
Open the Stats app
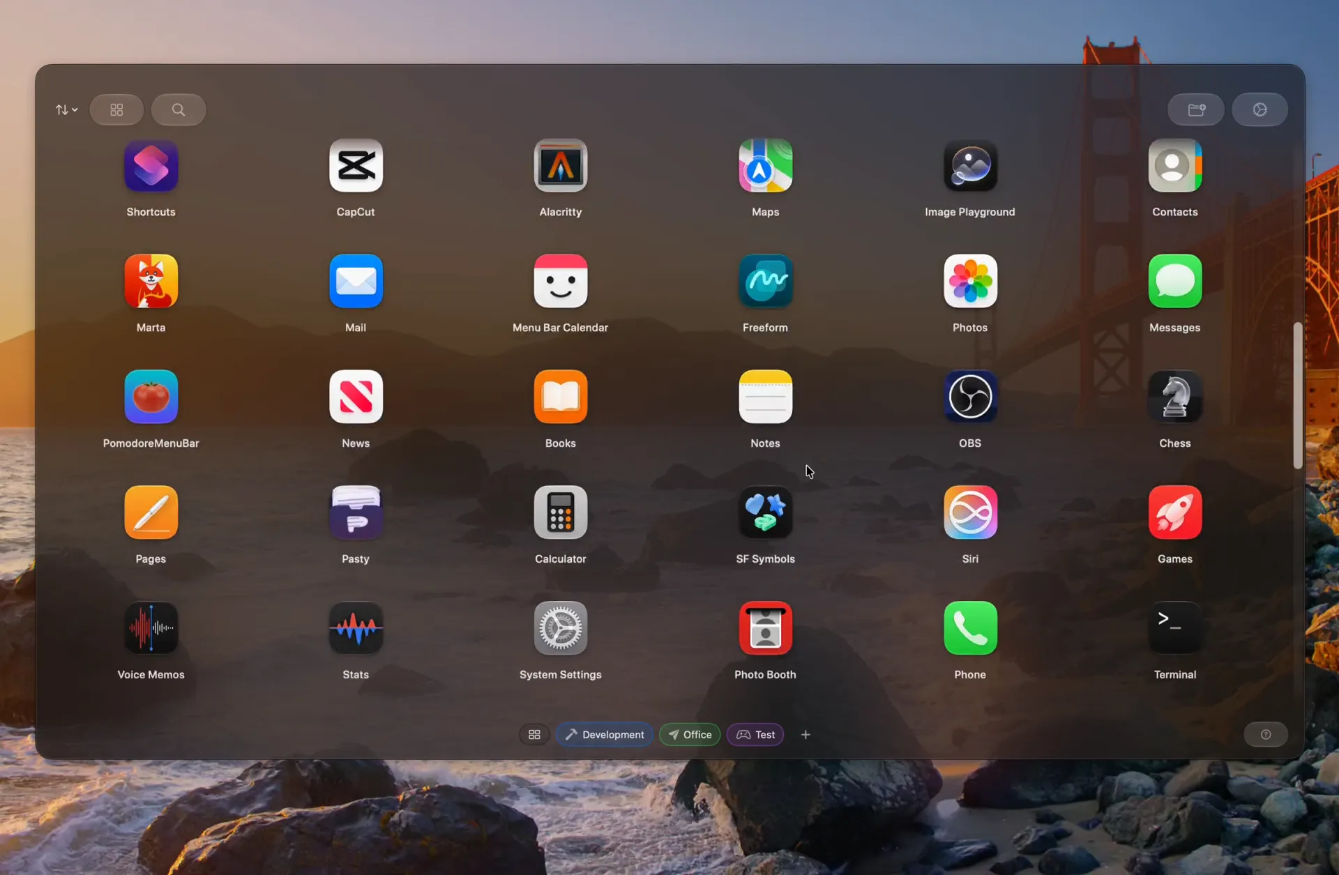pos(356,629)
